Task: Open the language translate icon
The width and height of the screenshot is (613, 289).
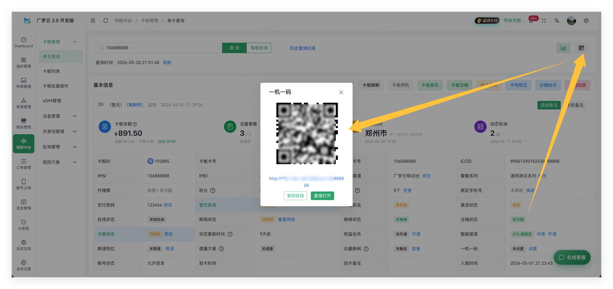Action: click(x=557, y=21)
